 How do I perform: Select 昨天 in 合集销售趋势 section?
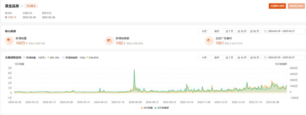(217, 57)
